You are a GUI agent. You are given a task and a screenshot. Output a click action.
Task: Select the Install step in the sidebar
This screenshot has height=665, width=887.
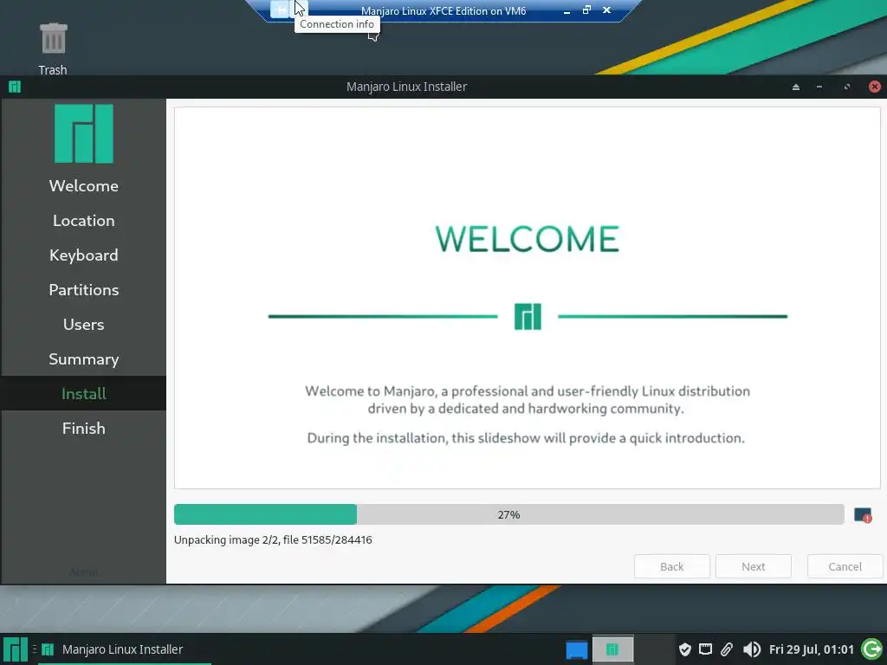point(84,394)
